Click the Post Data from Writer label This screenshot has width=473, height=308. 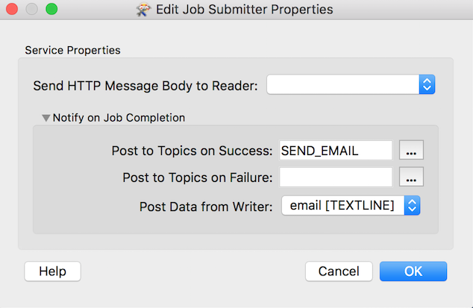coord(206,207)
